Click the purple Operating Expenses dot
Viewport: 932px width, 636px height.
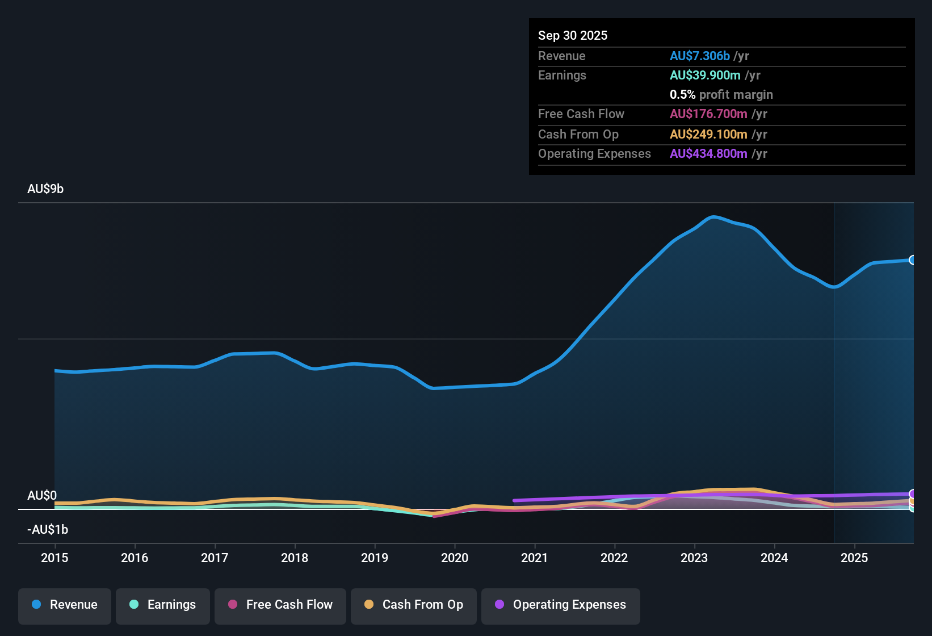tap(499, 605)
